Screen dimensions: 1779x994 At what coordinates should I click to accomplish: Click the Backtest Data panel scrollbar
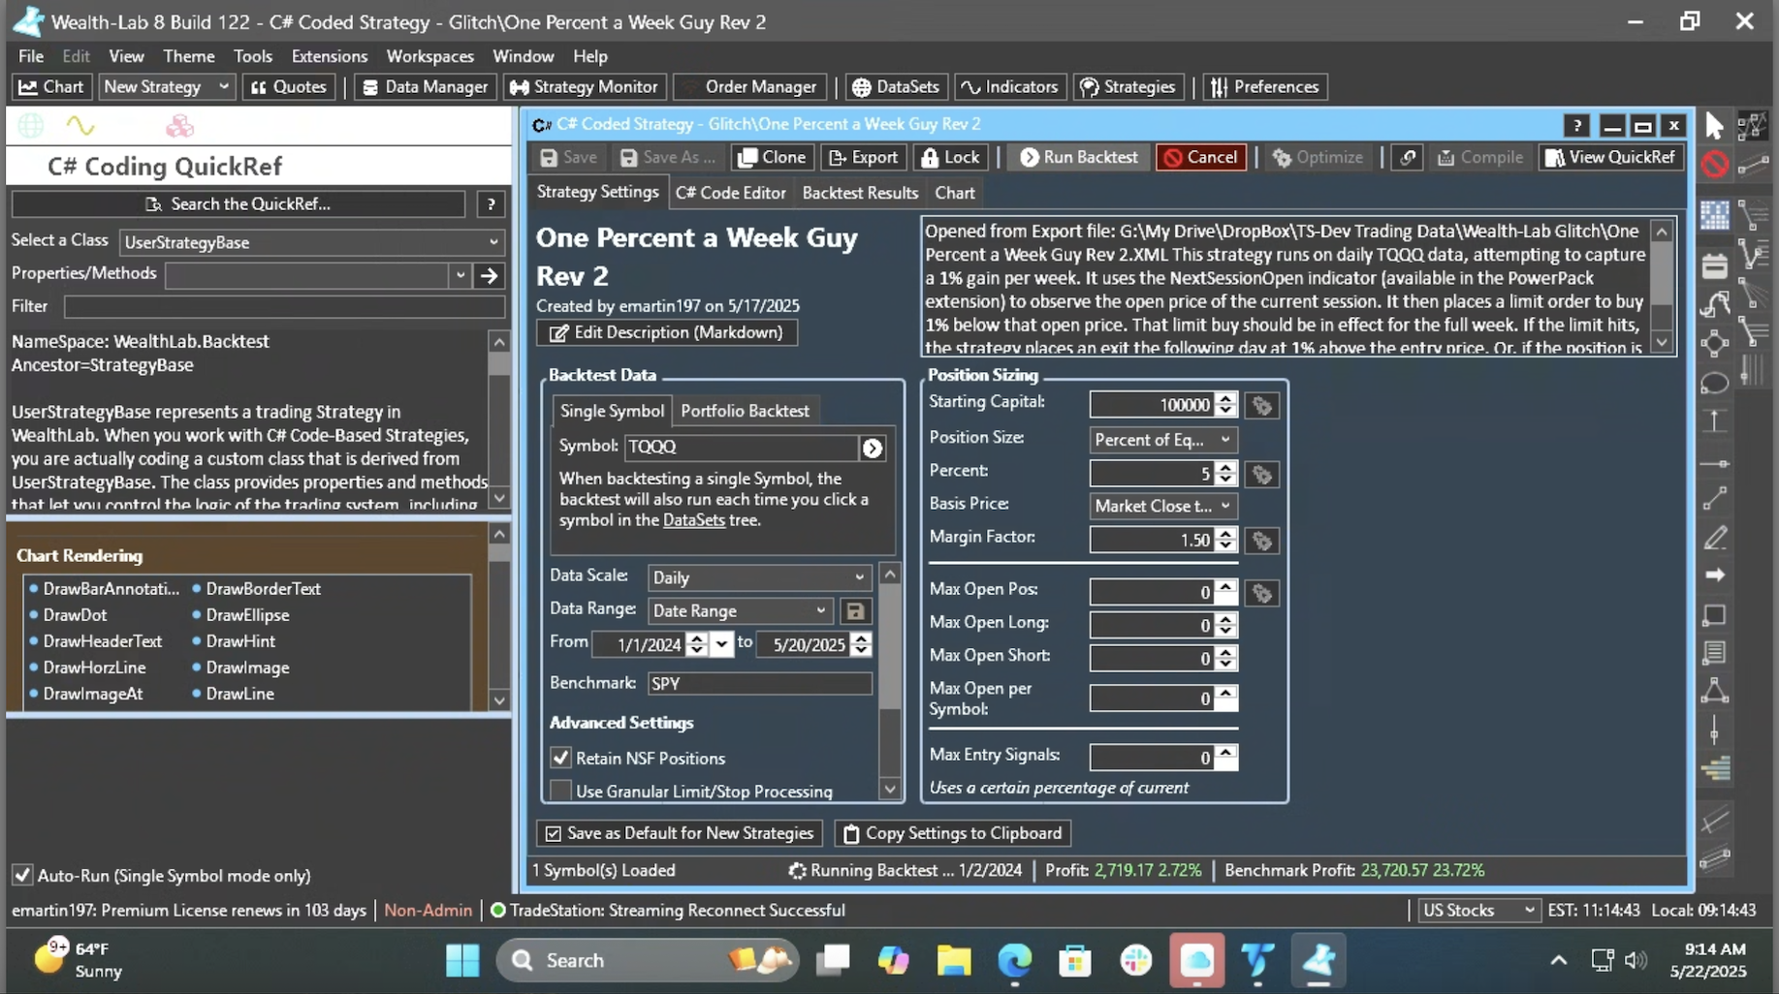[890, 681]
